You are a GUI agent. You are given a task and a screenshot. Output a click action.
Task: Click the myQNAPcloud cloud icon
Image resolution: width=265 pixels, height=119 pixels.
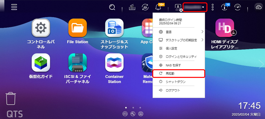click(x=259, y=7)
